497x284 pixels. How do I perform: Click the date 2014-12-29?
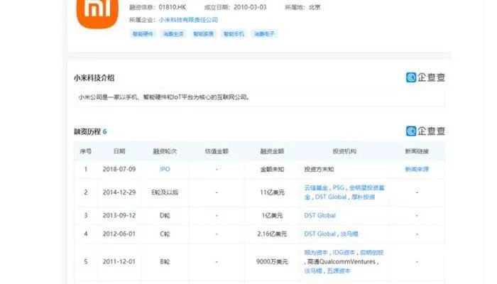pyautogui.click(x=119, y=192)
